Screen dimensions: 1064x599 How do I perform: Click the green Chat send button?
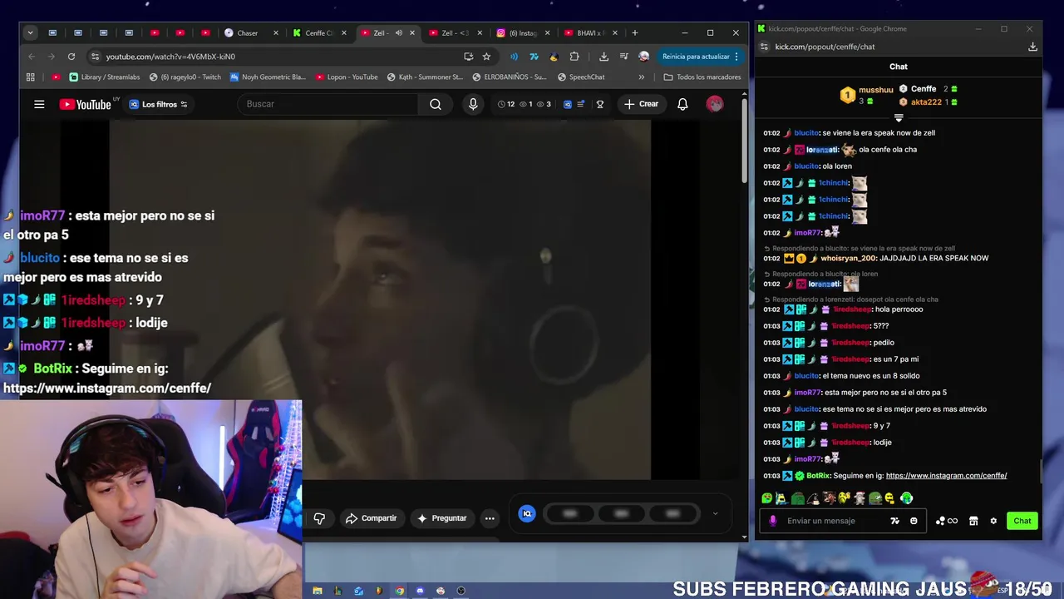click(1022, 521)
